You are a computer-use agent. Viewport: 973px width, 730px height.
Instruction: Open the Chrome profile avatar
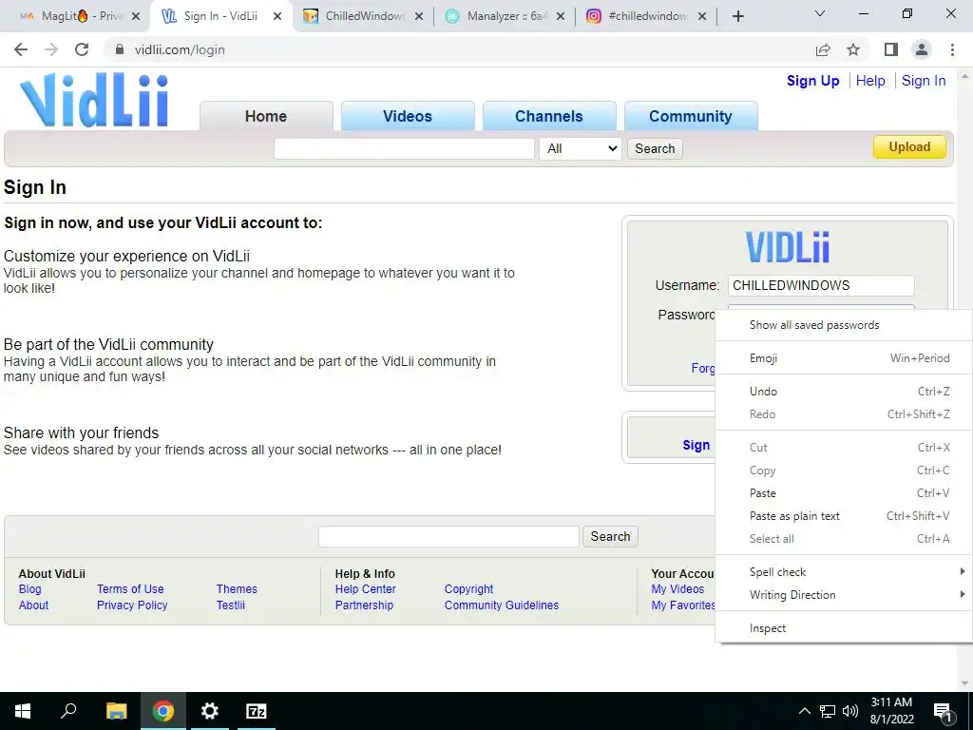point(922,49)
